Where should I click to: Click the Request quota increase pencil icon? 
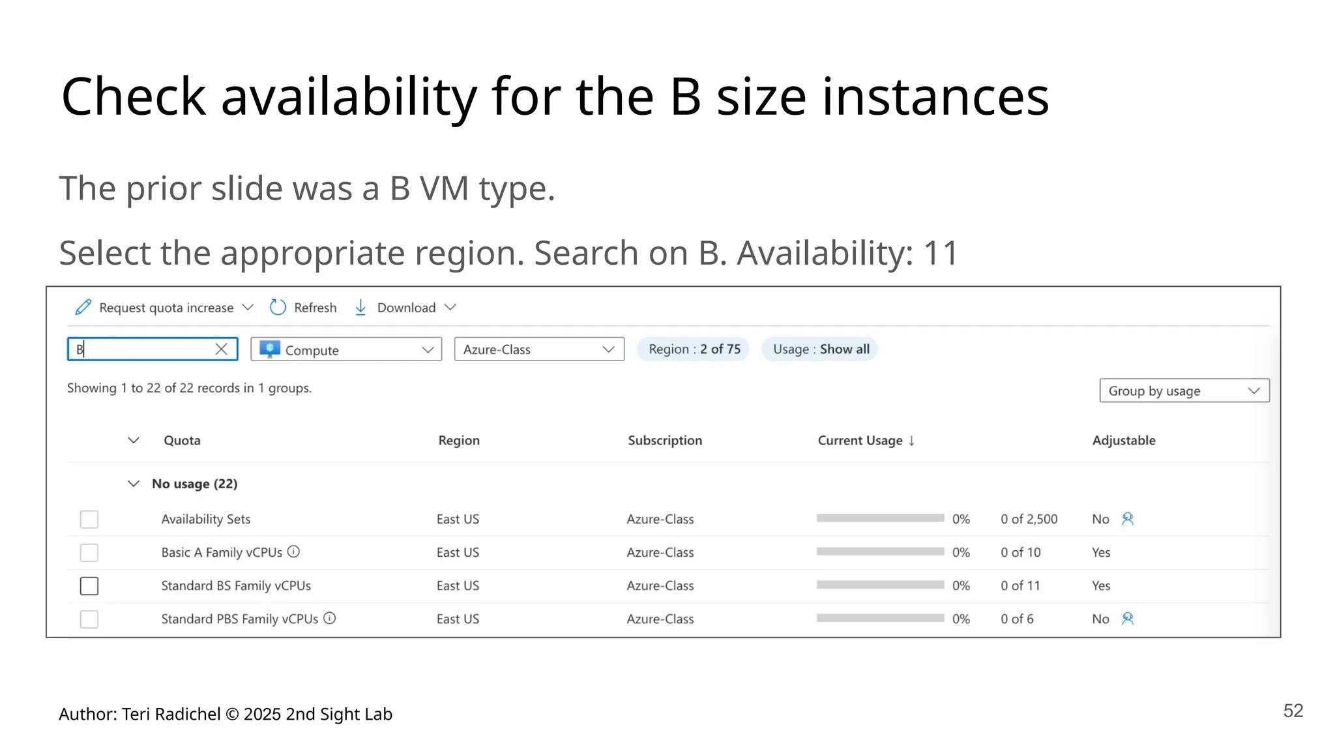[x=83, y=307]
